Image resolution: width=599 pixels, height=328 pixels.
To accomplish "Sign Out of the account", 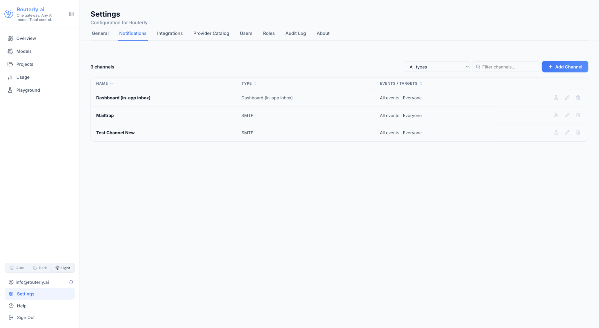I will pos(40,317).
